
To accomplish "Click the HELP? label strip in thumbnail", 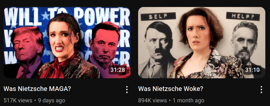I will (x=243, y=16).
